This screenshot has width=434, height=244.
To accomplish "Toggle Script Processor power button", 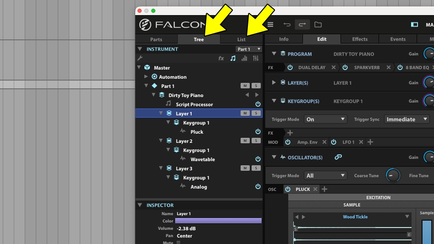I will [258, 104].
